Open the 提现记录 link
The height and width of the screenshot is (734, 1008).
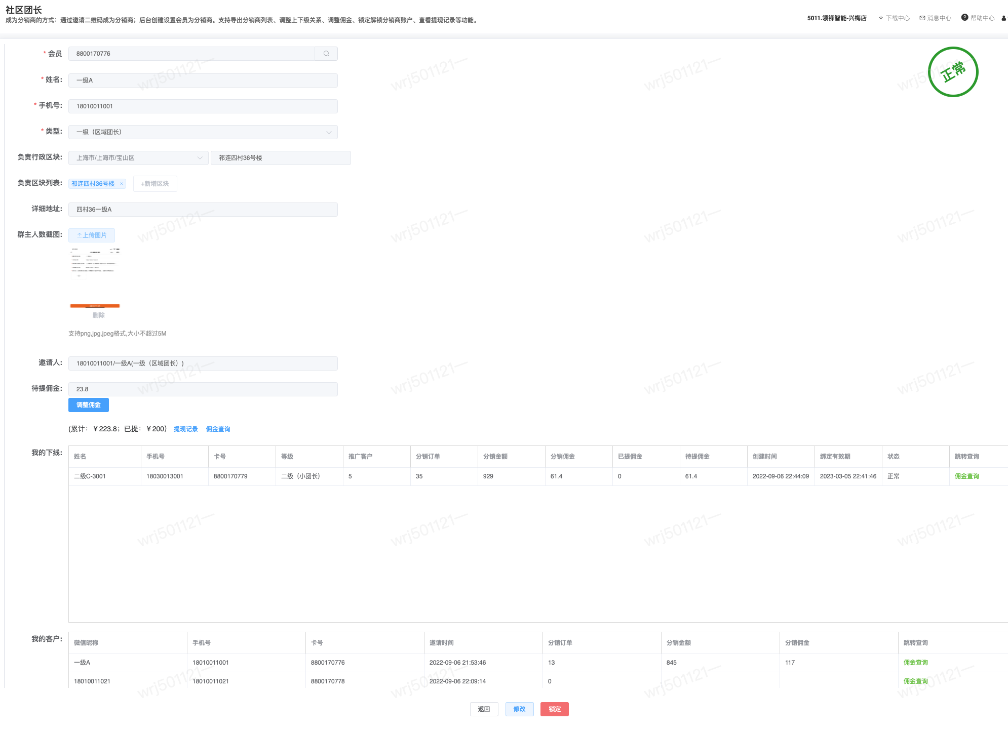186,429
